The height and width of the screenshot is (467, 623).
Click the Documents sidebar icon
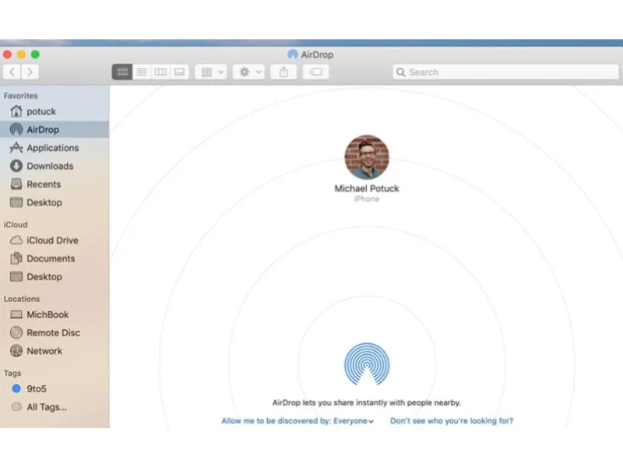coord(16,258)
